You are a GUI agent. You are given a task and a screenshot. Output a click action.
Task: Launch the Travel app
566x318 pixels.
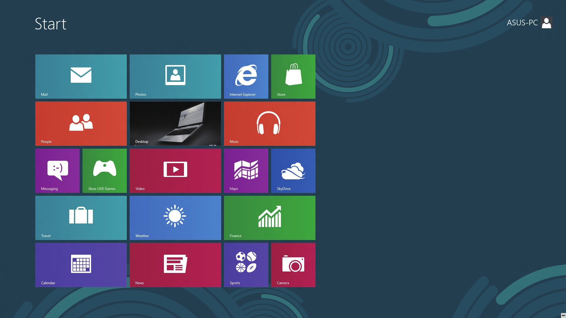coord(81,218)
